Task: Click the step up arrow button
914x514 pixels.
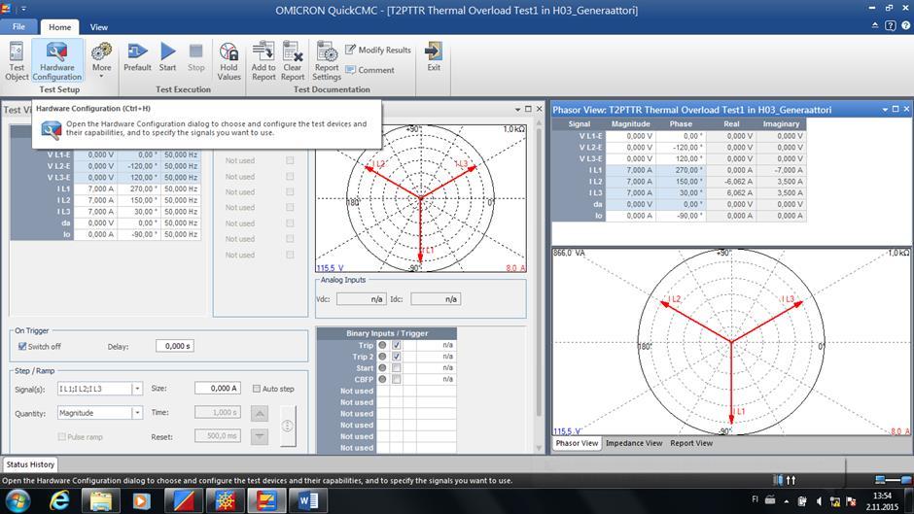Action: coord(260,413)
